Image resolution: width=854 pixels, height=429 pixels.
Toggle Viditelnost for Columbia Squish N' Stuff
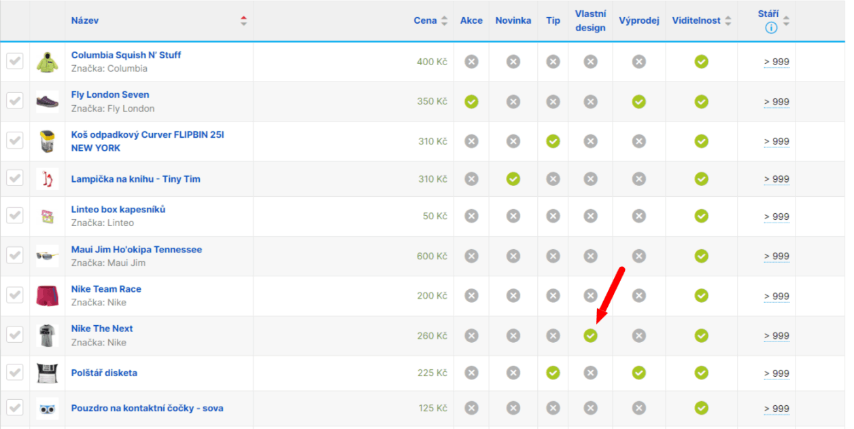tap(701, 62)
